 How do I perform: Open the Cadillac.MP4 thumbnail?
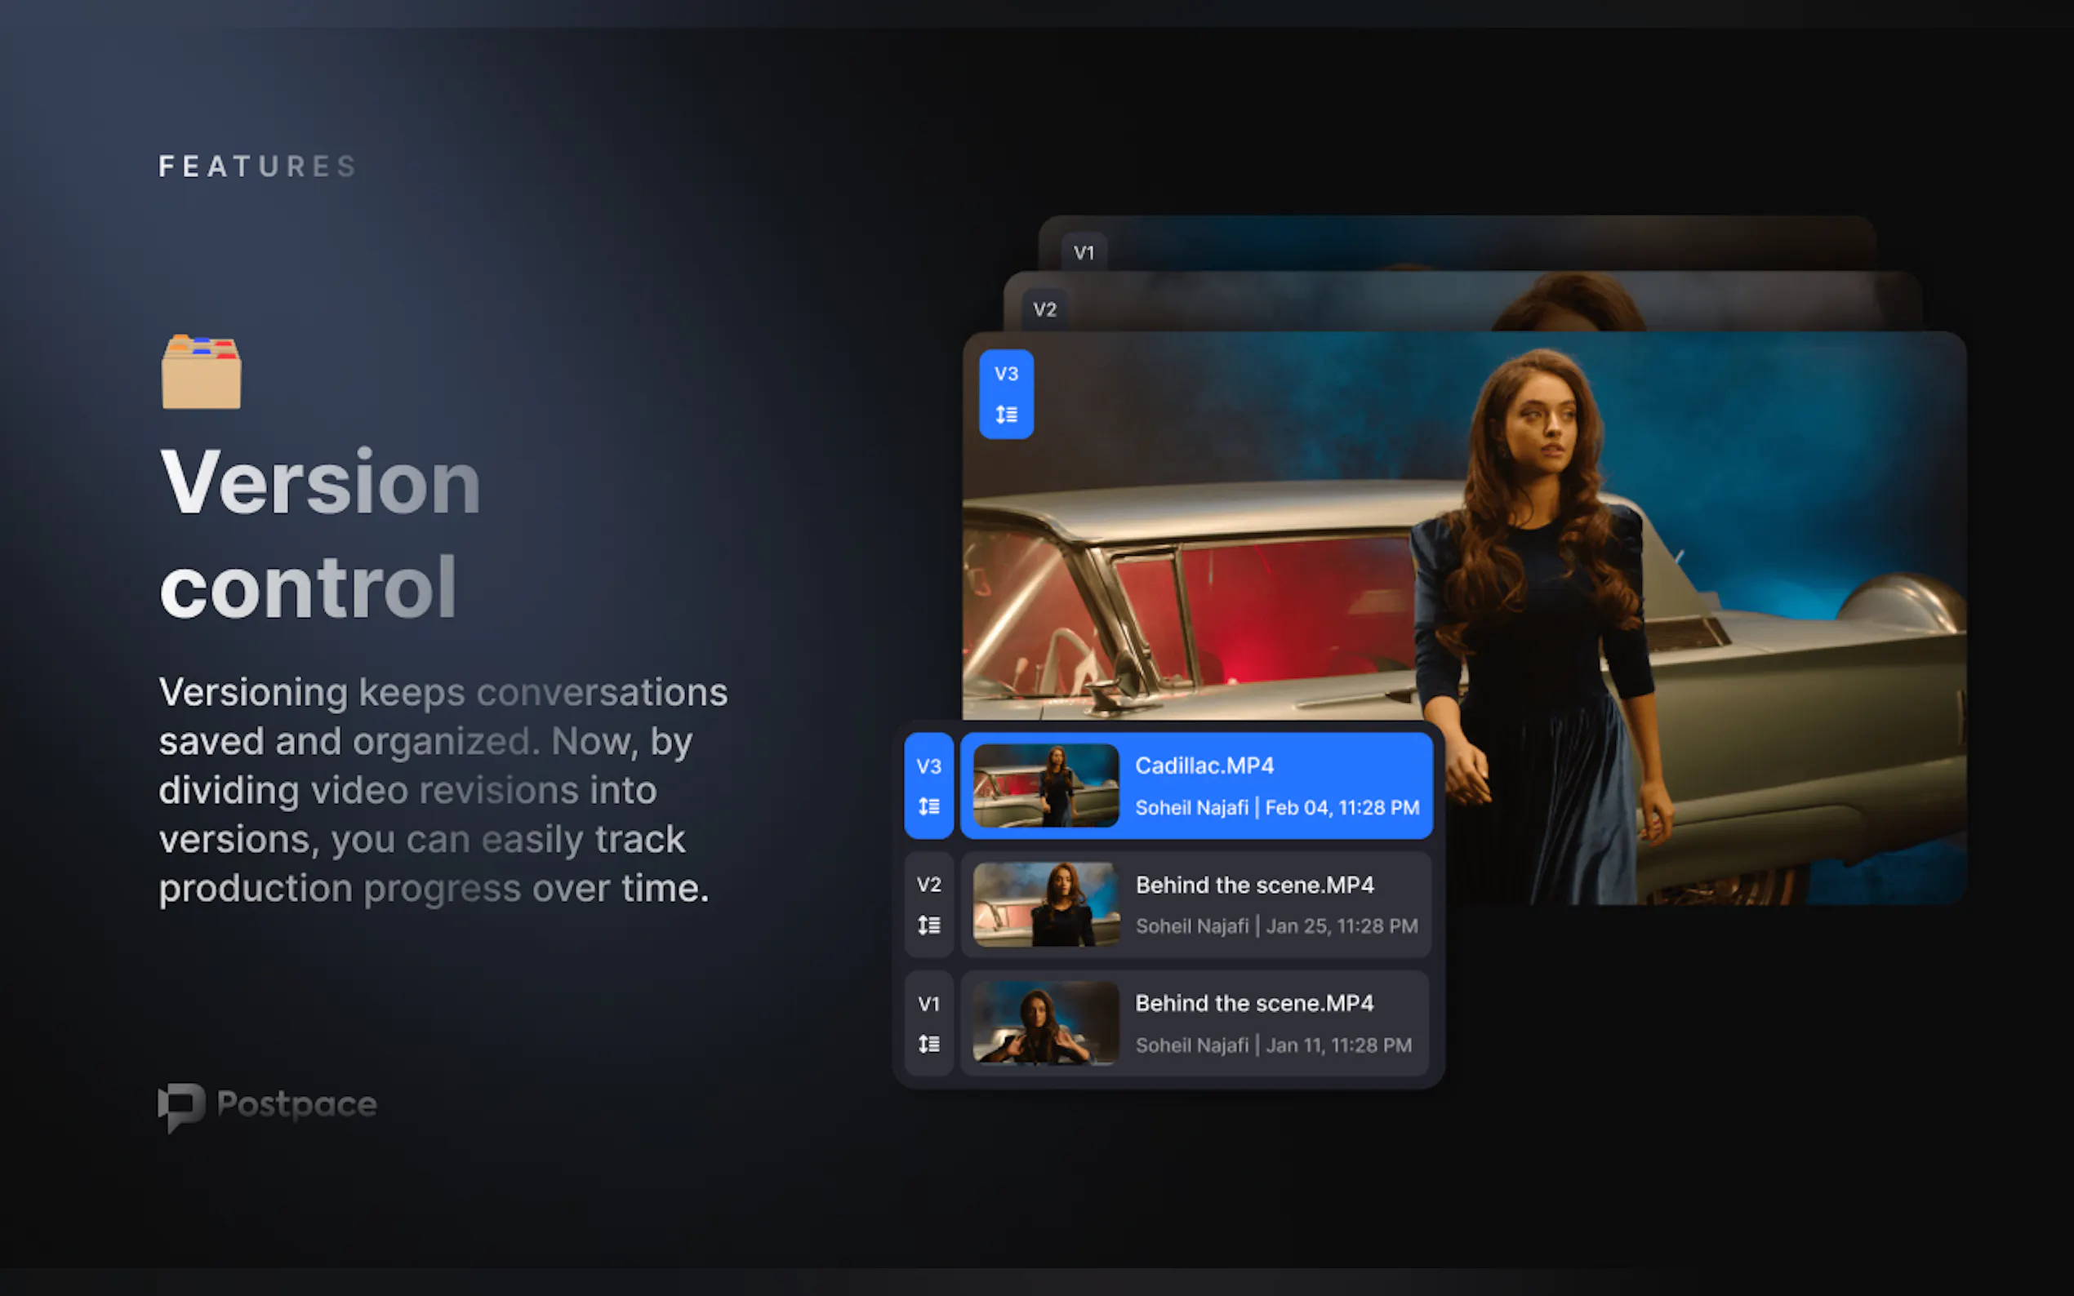(1045, 785)
